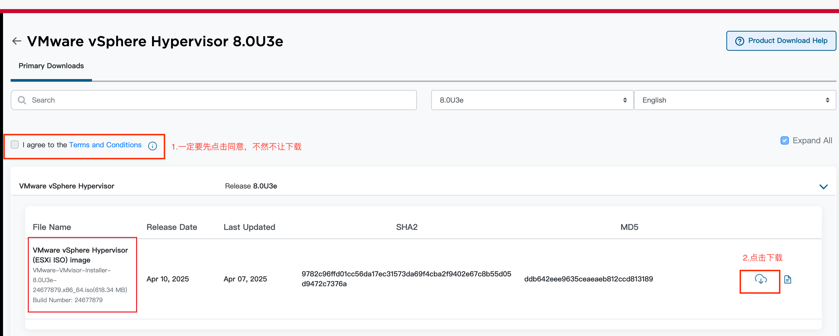
Task: Click the Release Date column header
Action: pos(172,227)
